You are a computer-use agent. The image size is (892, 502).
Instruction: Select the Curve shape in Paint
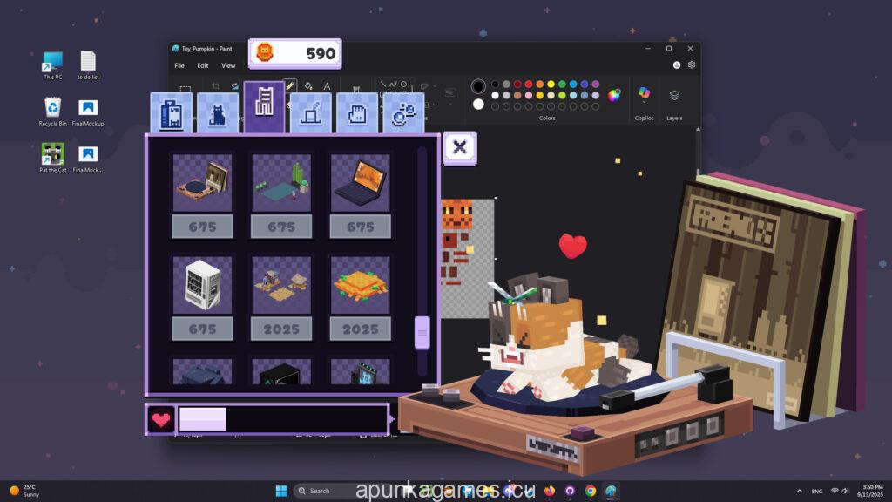tap(393, 85)
